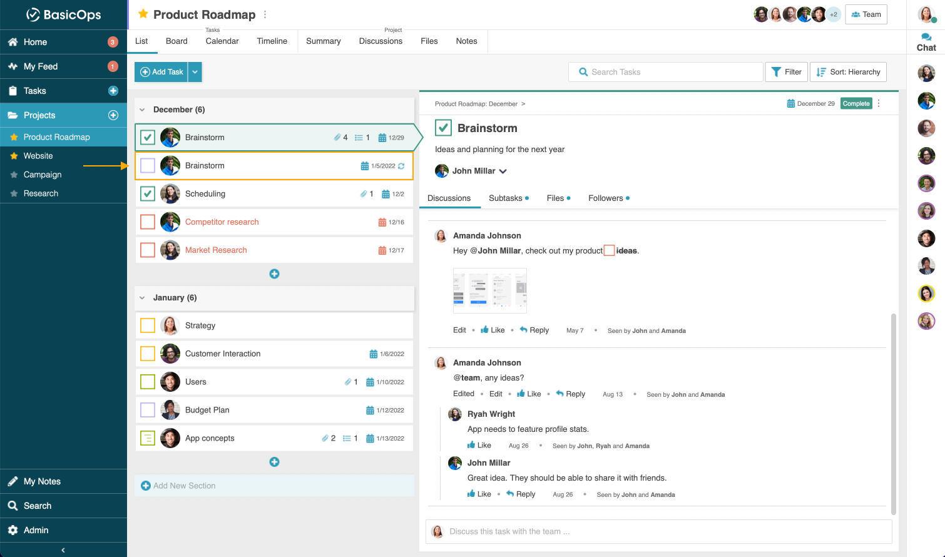
Task: Open the attached image thumbnail in discussion
Action: click(489, 290)
